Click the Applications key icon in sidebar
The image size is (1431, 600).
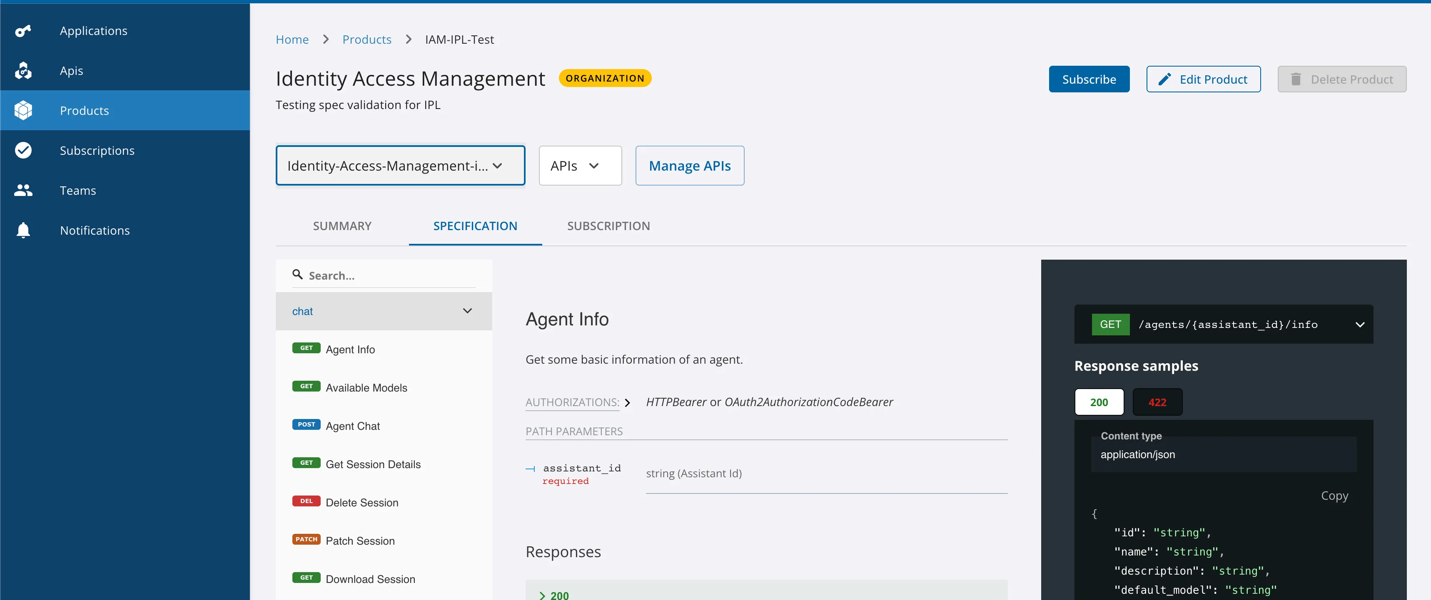23,31
